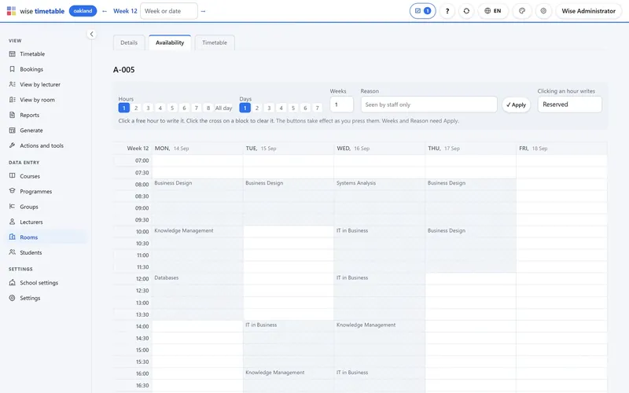The width and height of the screenshot is (629, 393).
Task: Click Thursday 10:00 Business Design block
Action: (x=470, y=249)
